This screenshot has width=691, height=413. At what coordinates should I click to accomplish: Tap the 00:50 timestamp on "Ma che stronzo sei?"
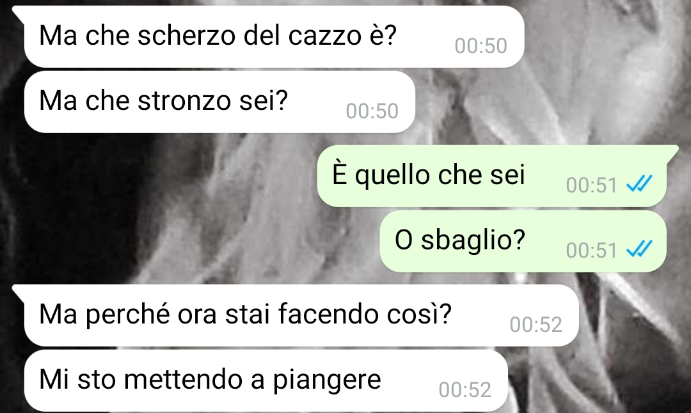point(372,111)
